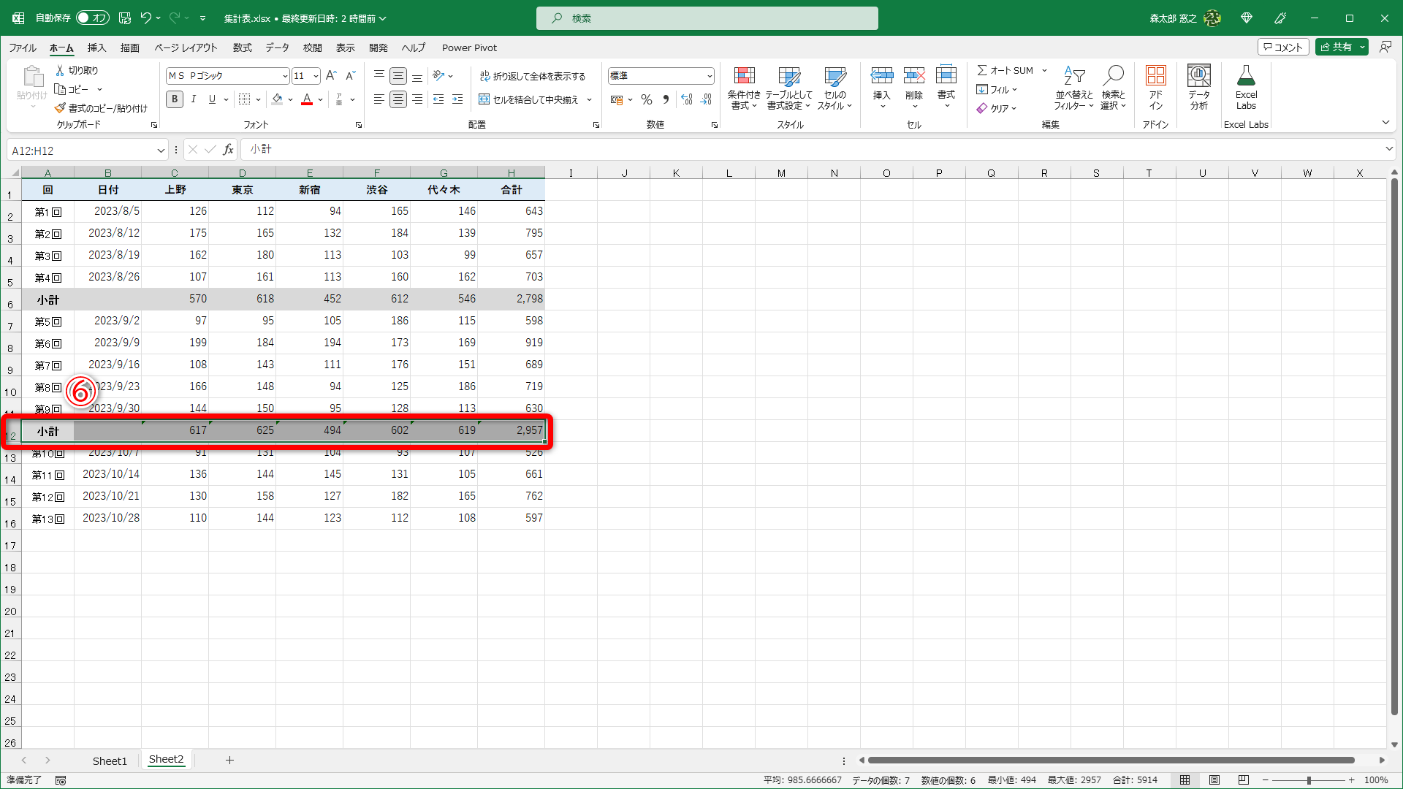Image resolution: width=1403 pixels, height=789 pixels.
Task: Click the Percent Style icon
Action: [x=647, y=99]
